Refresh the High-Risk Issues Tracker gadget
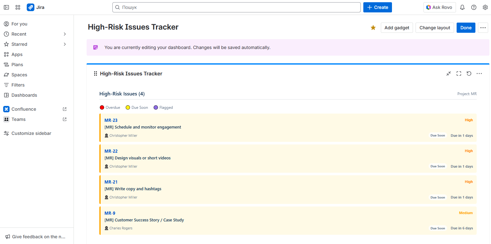The width and height of the screenshot is (491, 244). tap(469, 73)
